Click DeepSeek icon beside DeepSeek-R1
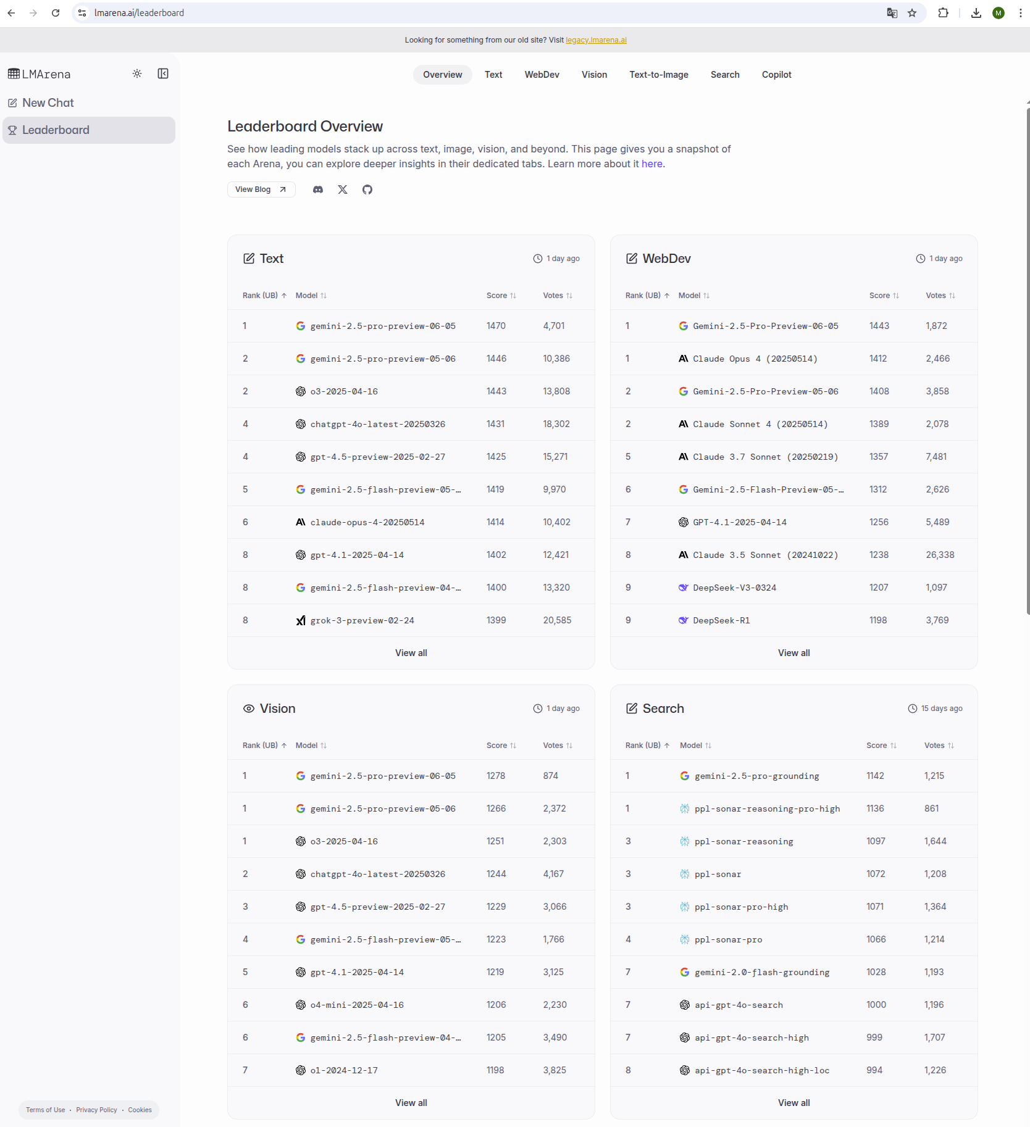This screenshot has height=1127, width=1030. click(684, 620)
